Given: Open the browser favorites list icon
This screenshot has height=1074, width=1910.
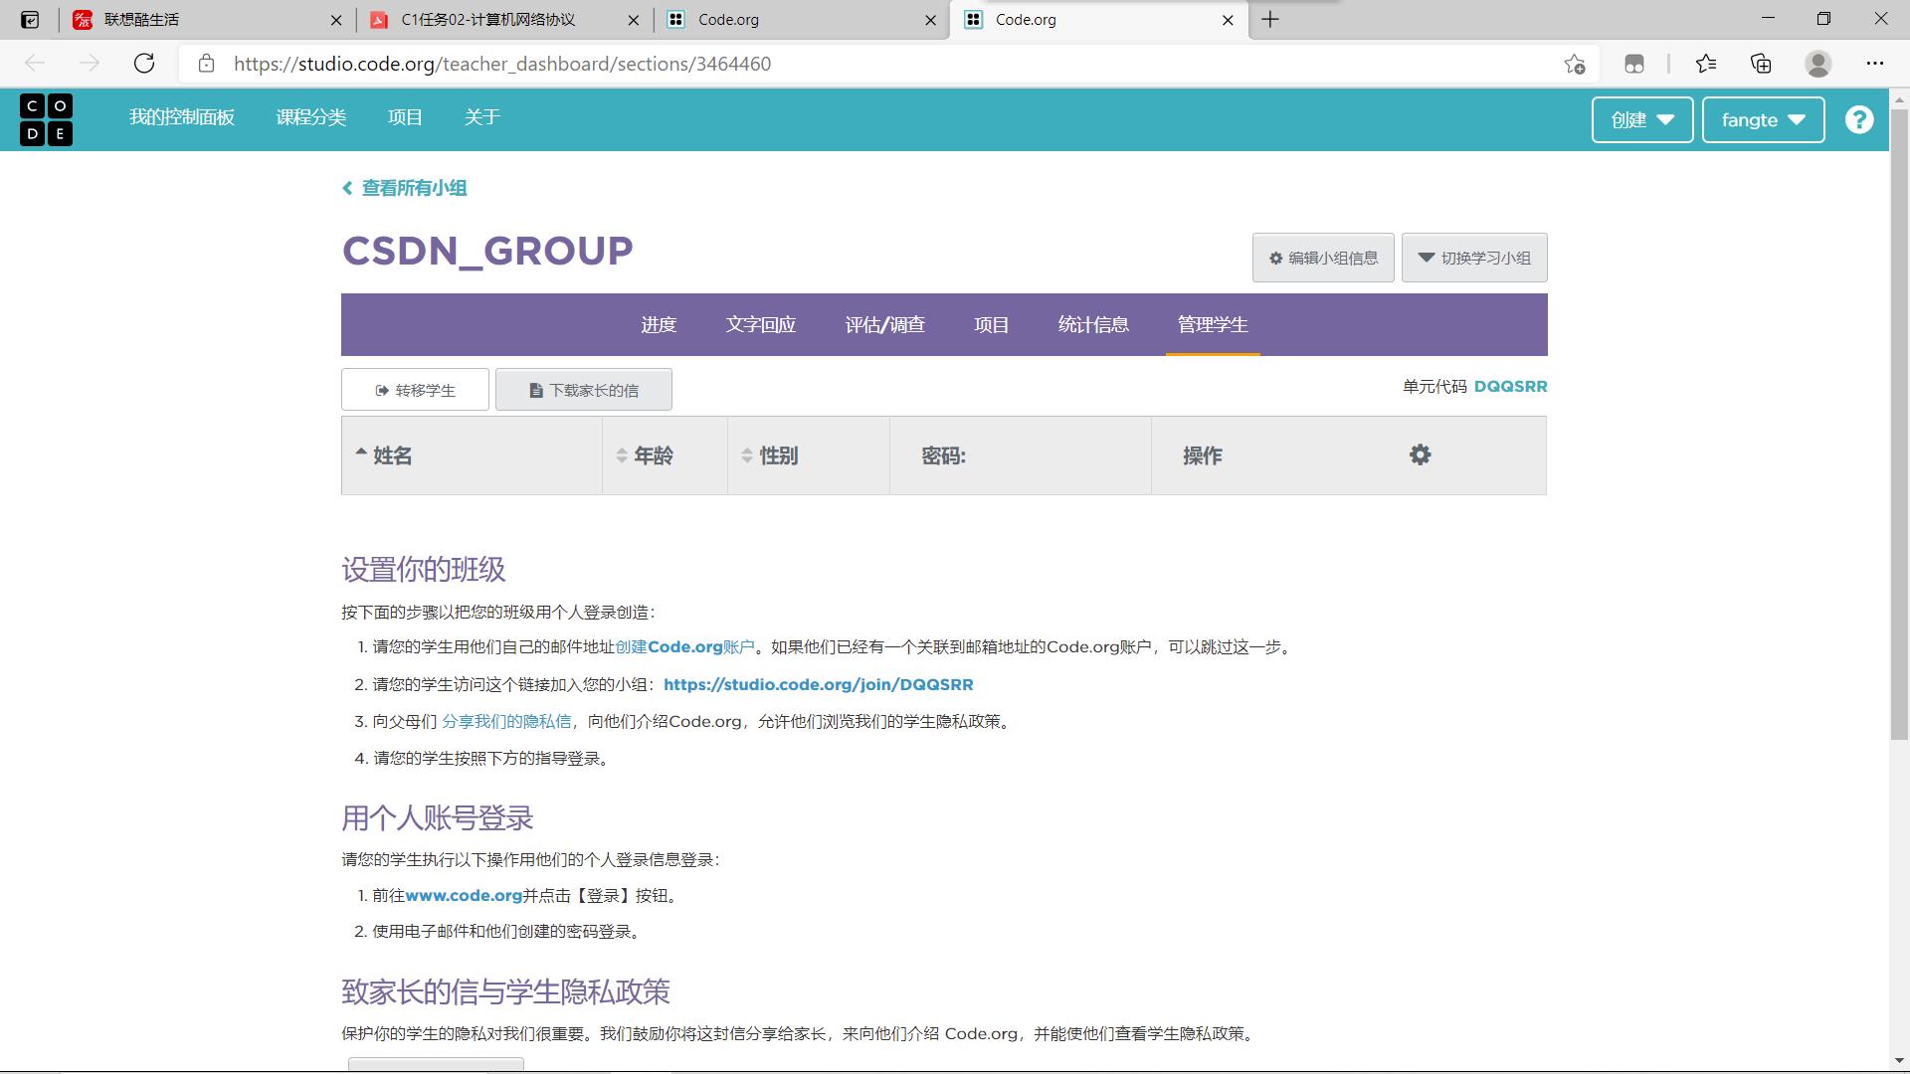Looking at the screenshot, I should pyautogui.click(x=1706, y=64).
